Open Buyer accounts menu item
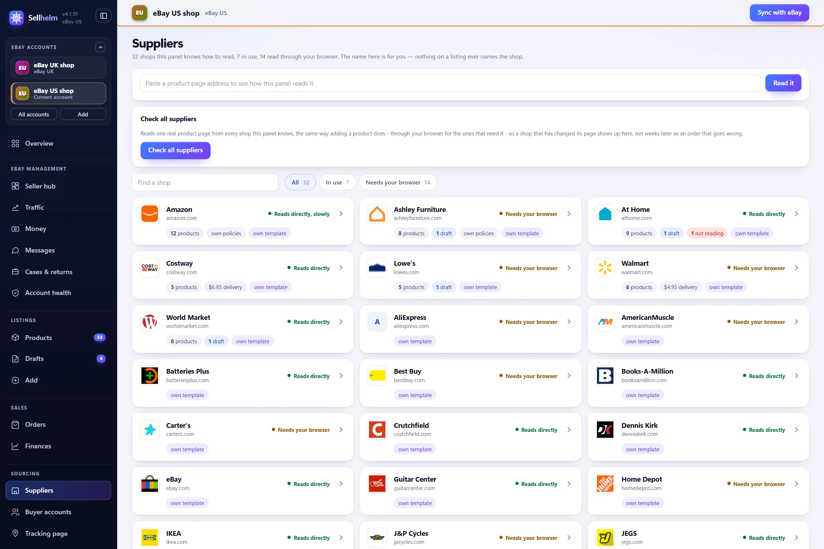The height and width of the screenshot is (549, 824). 58,512
